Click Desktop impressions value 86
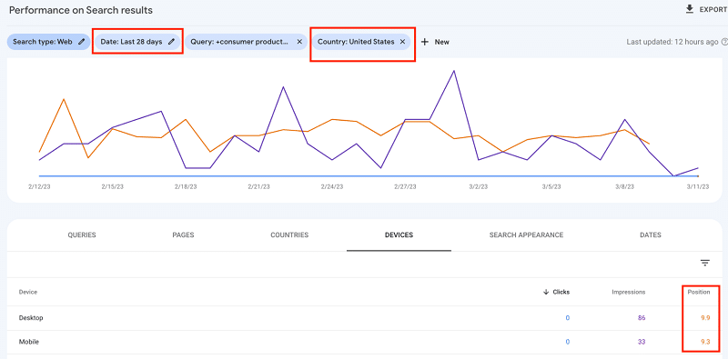The image size is (728, 359). click(x=642, y=318)
